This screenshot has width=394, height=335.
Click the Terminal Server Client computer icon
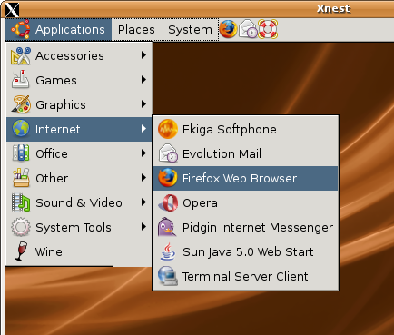(x=168, y=276)
